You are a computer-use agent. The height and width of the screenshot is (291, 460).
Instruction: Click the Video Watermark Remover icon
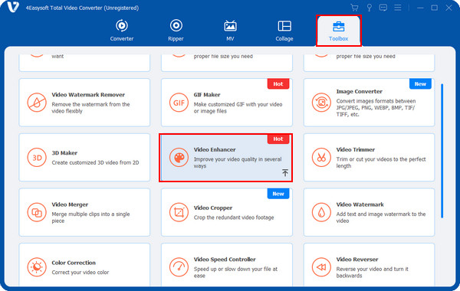click(37, 103)
